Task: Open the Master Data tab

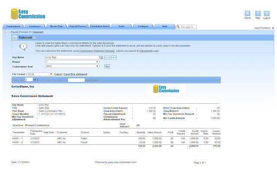Action: pos(56,26)
